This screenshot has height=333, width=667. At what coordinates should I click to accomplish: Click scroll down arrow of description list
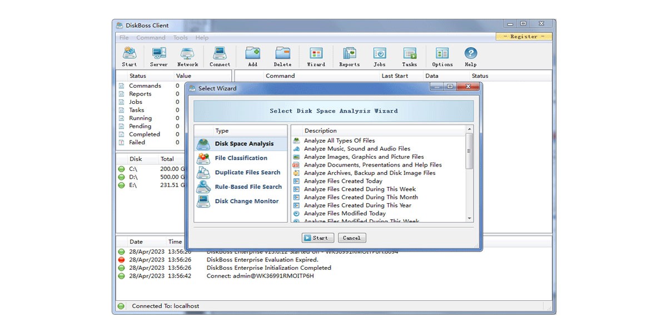pyautogui.click(x=470, y=219)
